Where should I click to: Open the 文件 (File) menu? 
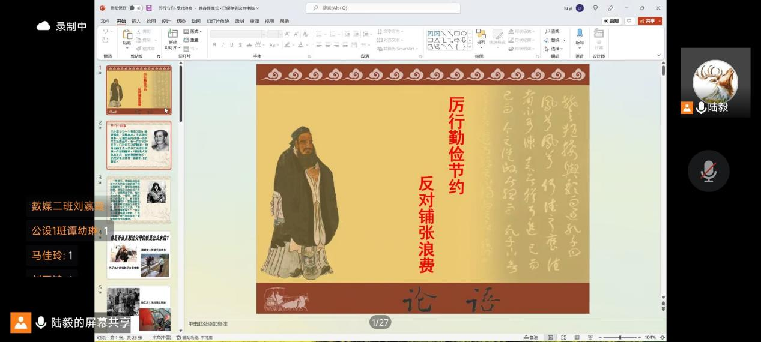click(105, 21)
